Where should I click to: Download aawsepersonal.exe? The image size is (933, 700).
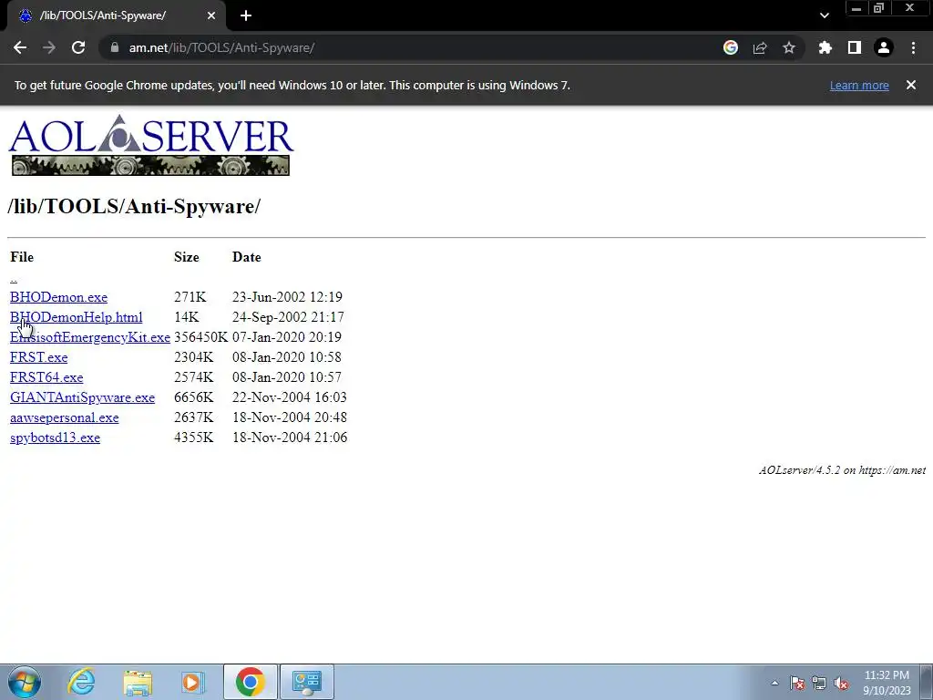(65, 417)
